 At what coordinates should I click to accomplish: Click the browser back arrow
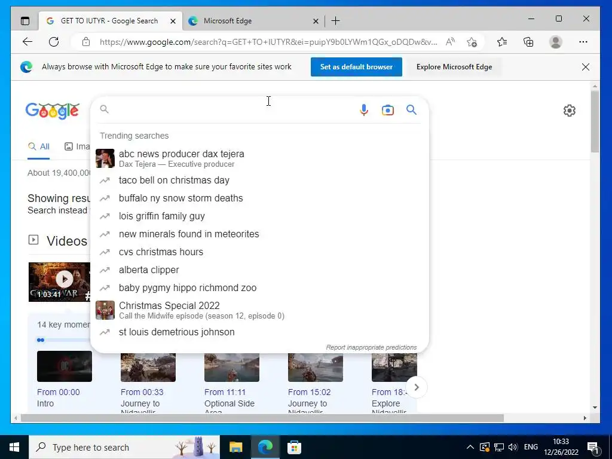(27, 42)
